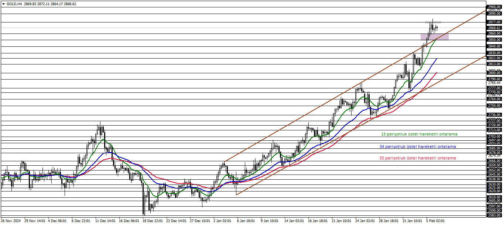
Task: Click the 2822.00 price level label
Action: [x=494, y=58]
